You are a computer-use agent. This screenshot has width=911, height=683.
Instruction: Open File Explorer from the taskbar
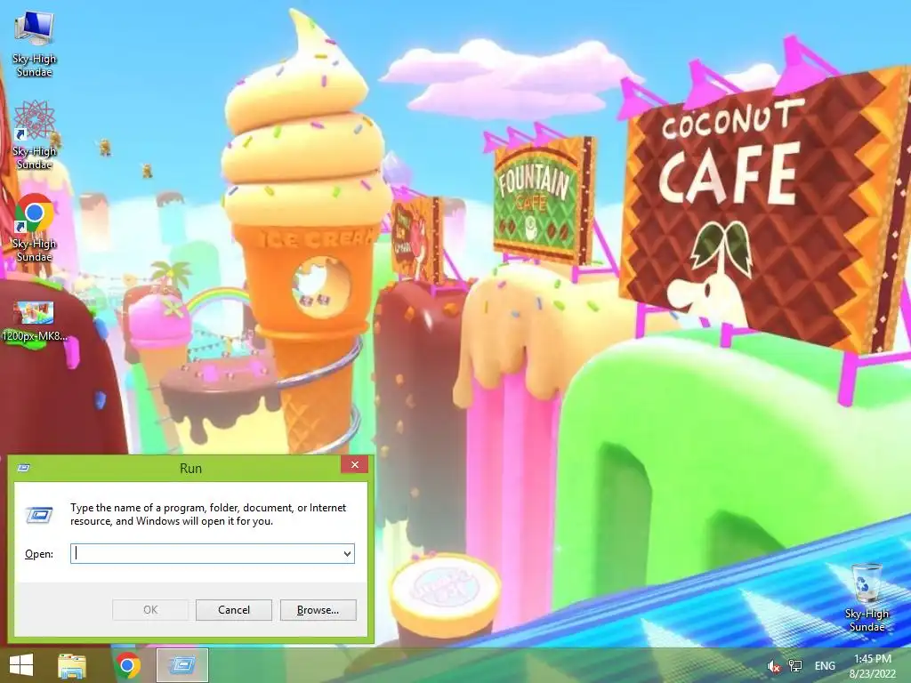pos(72,665)
